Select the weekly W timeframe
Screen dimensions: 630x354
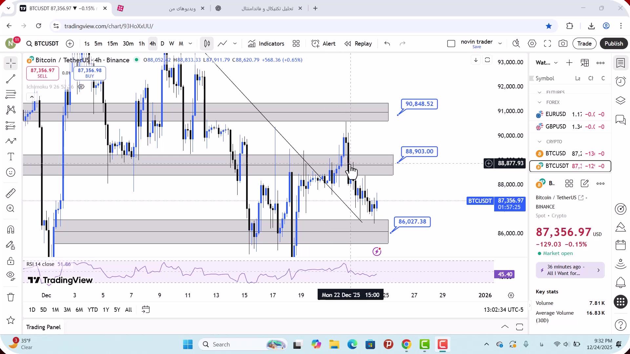171,44
